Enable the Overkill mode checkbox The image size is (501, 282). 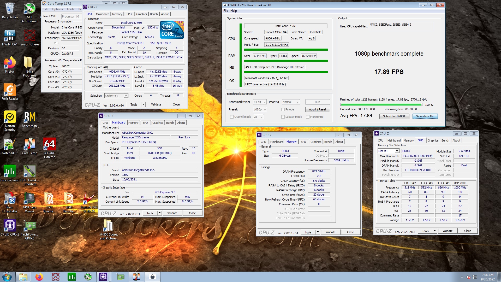[232, 117]
